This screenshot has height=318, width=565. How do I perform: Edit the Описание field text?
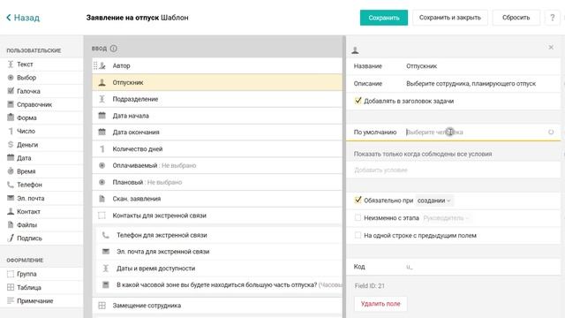pyautogui.click(x=482, y=83)
